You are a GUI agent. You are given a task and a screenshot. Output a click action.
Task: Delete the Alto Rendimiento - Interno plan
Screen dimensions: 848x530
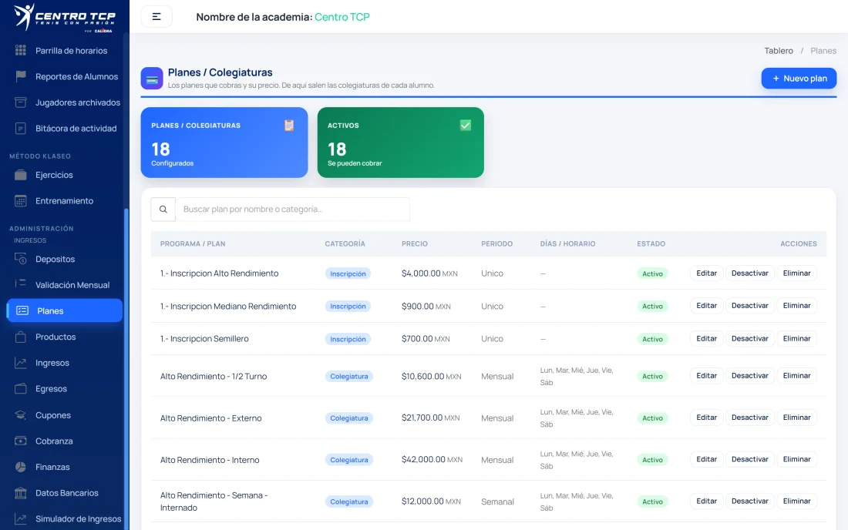pyautogui.click(x=796, y=458)
